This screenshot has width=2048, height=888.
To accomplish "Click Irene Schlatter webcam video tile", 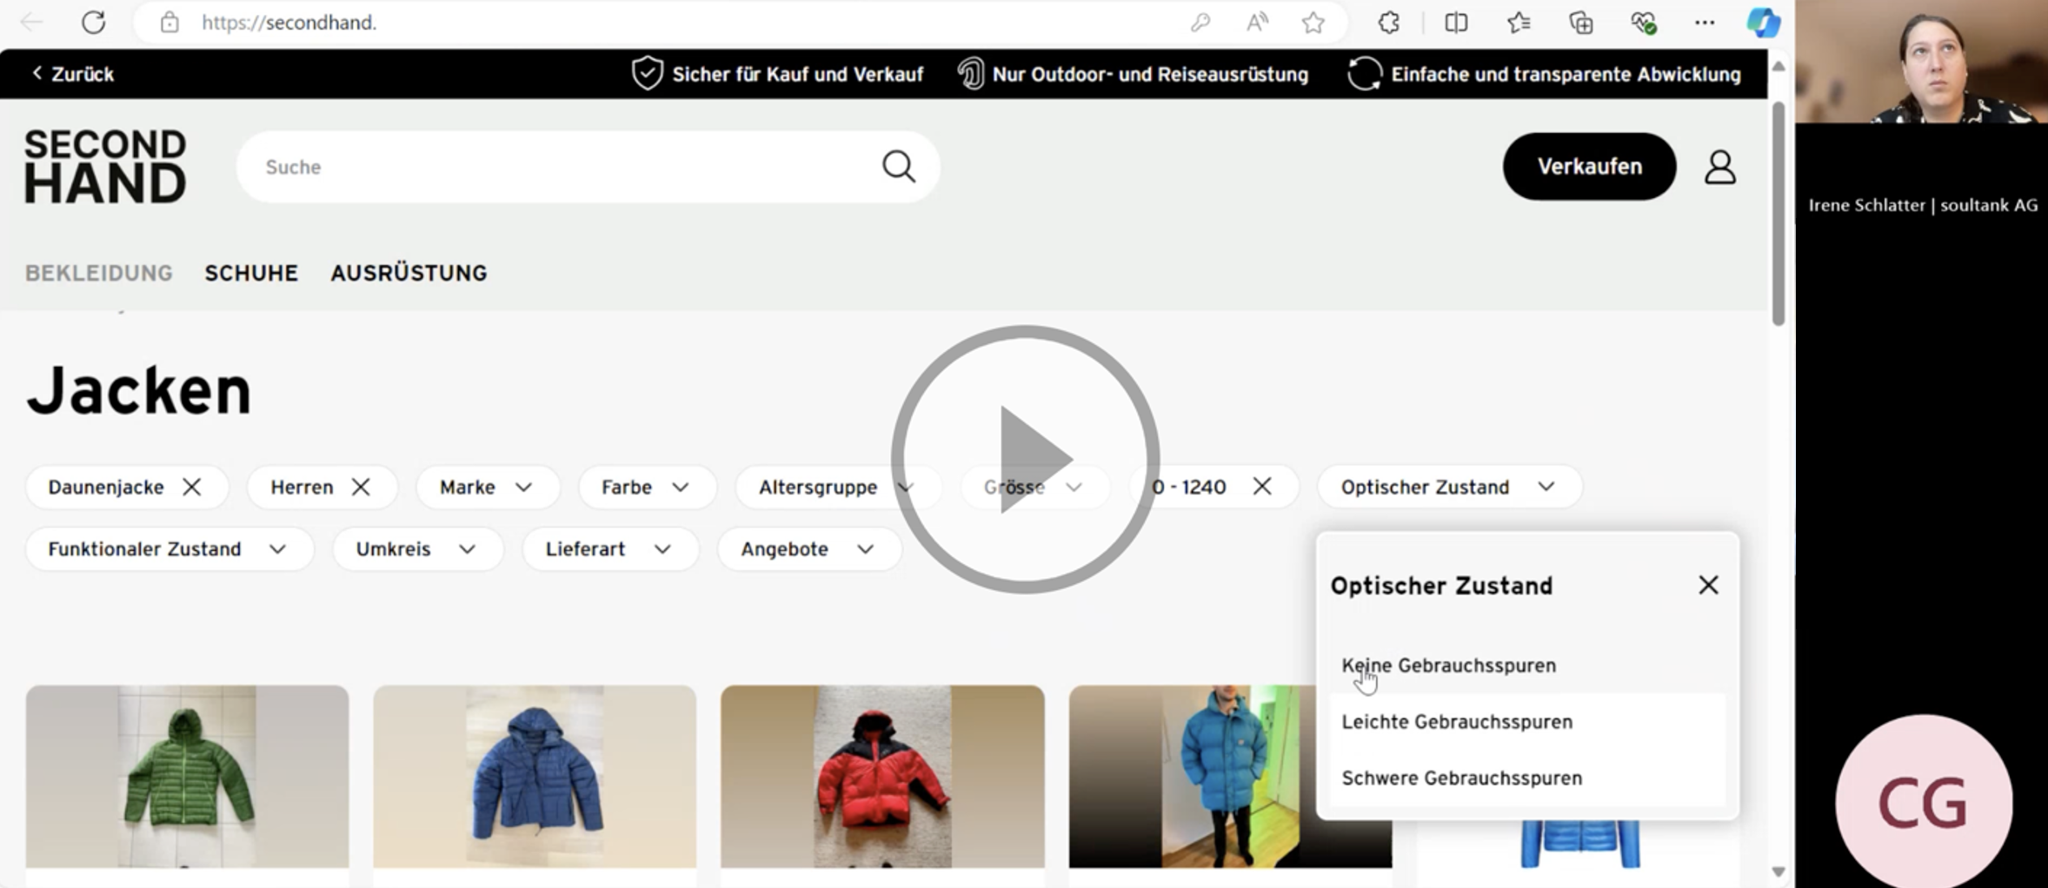I will pyautogui.click(x=1921, y=62).
